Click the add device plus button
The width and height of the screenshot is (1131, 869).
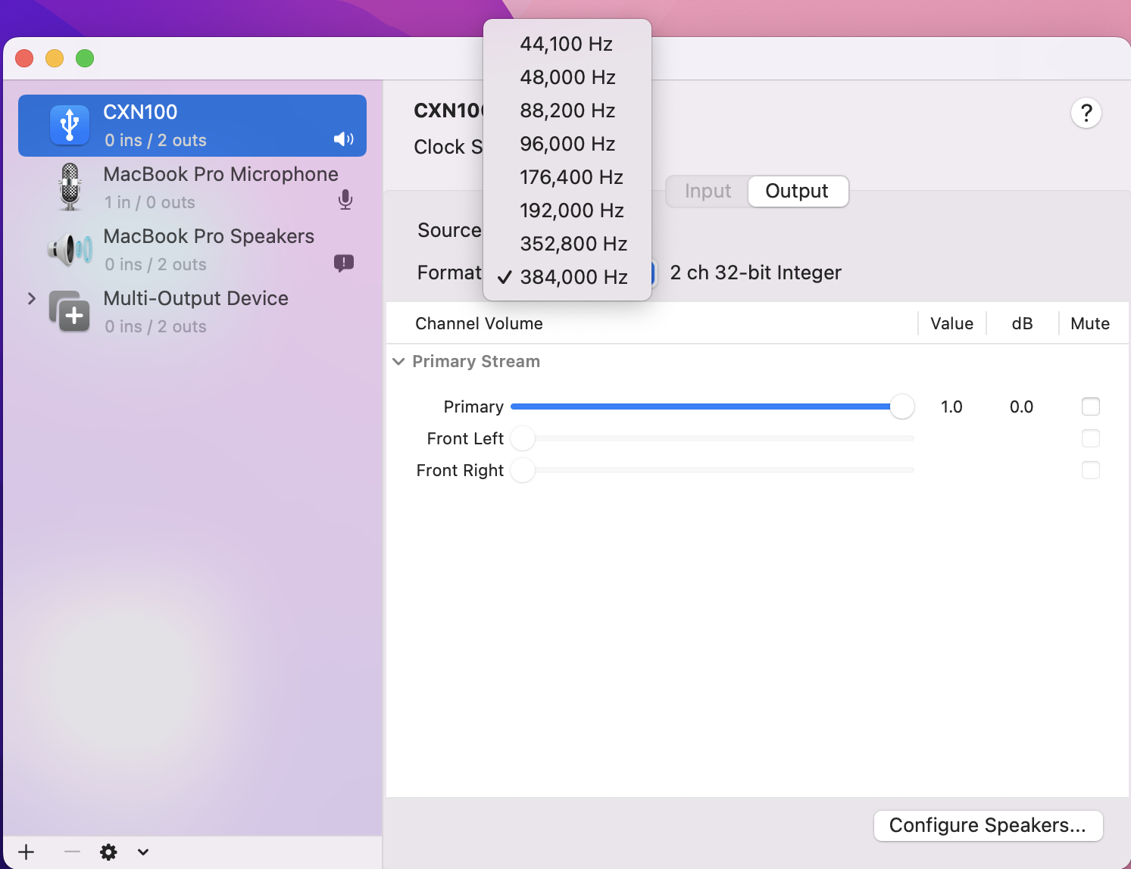(27, 852)
